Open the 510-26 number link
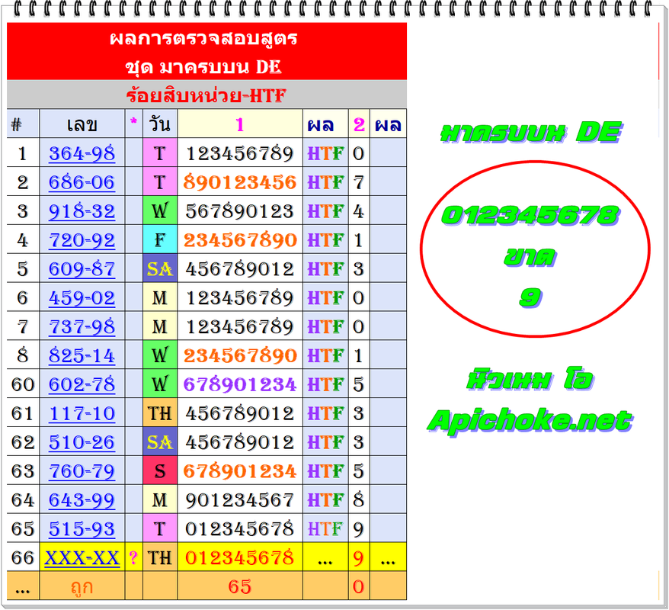 [82, 441]
